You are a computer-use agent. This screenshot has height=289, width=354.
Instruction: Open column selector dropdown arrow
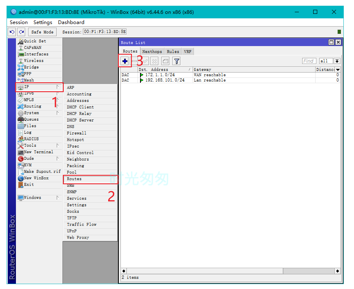[338, 70]
